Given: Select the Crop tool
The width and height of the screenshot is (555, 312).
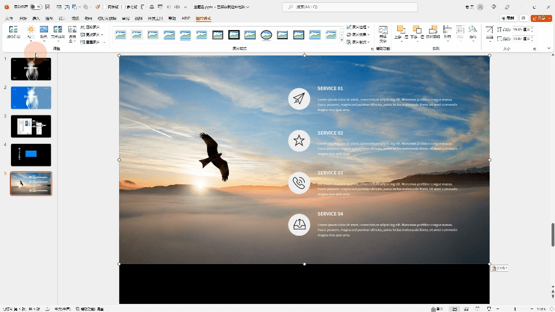Looking at the screenshot, I should pyautogui.click(x=490, y=33).
